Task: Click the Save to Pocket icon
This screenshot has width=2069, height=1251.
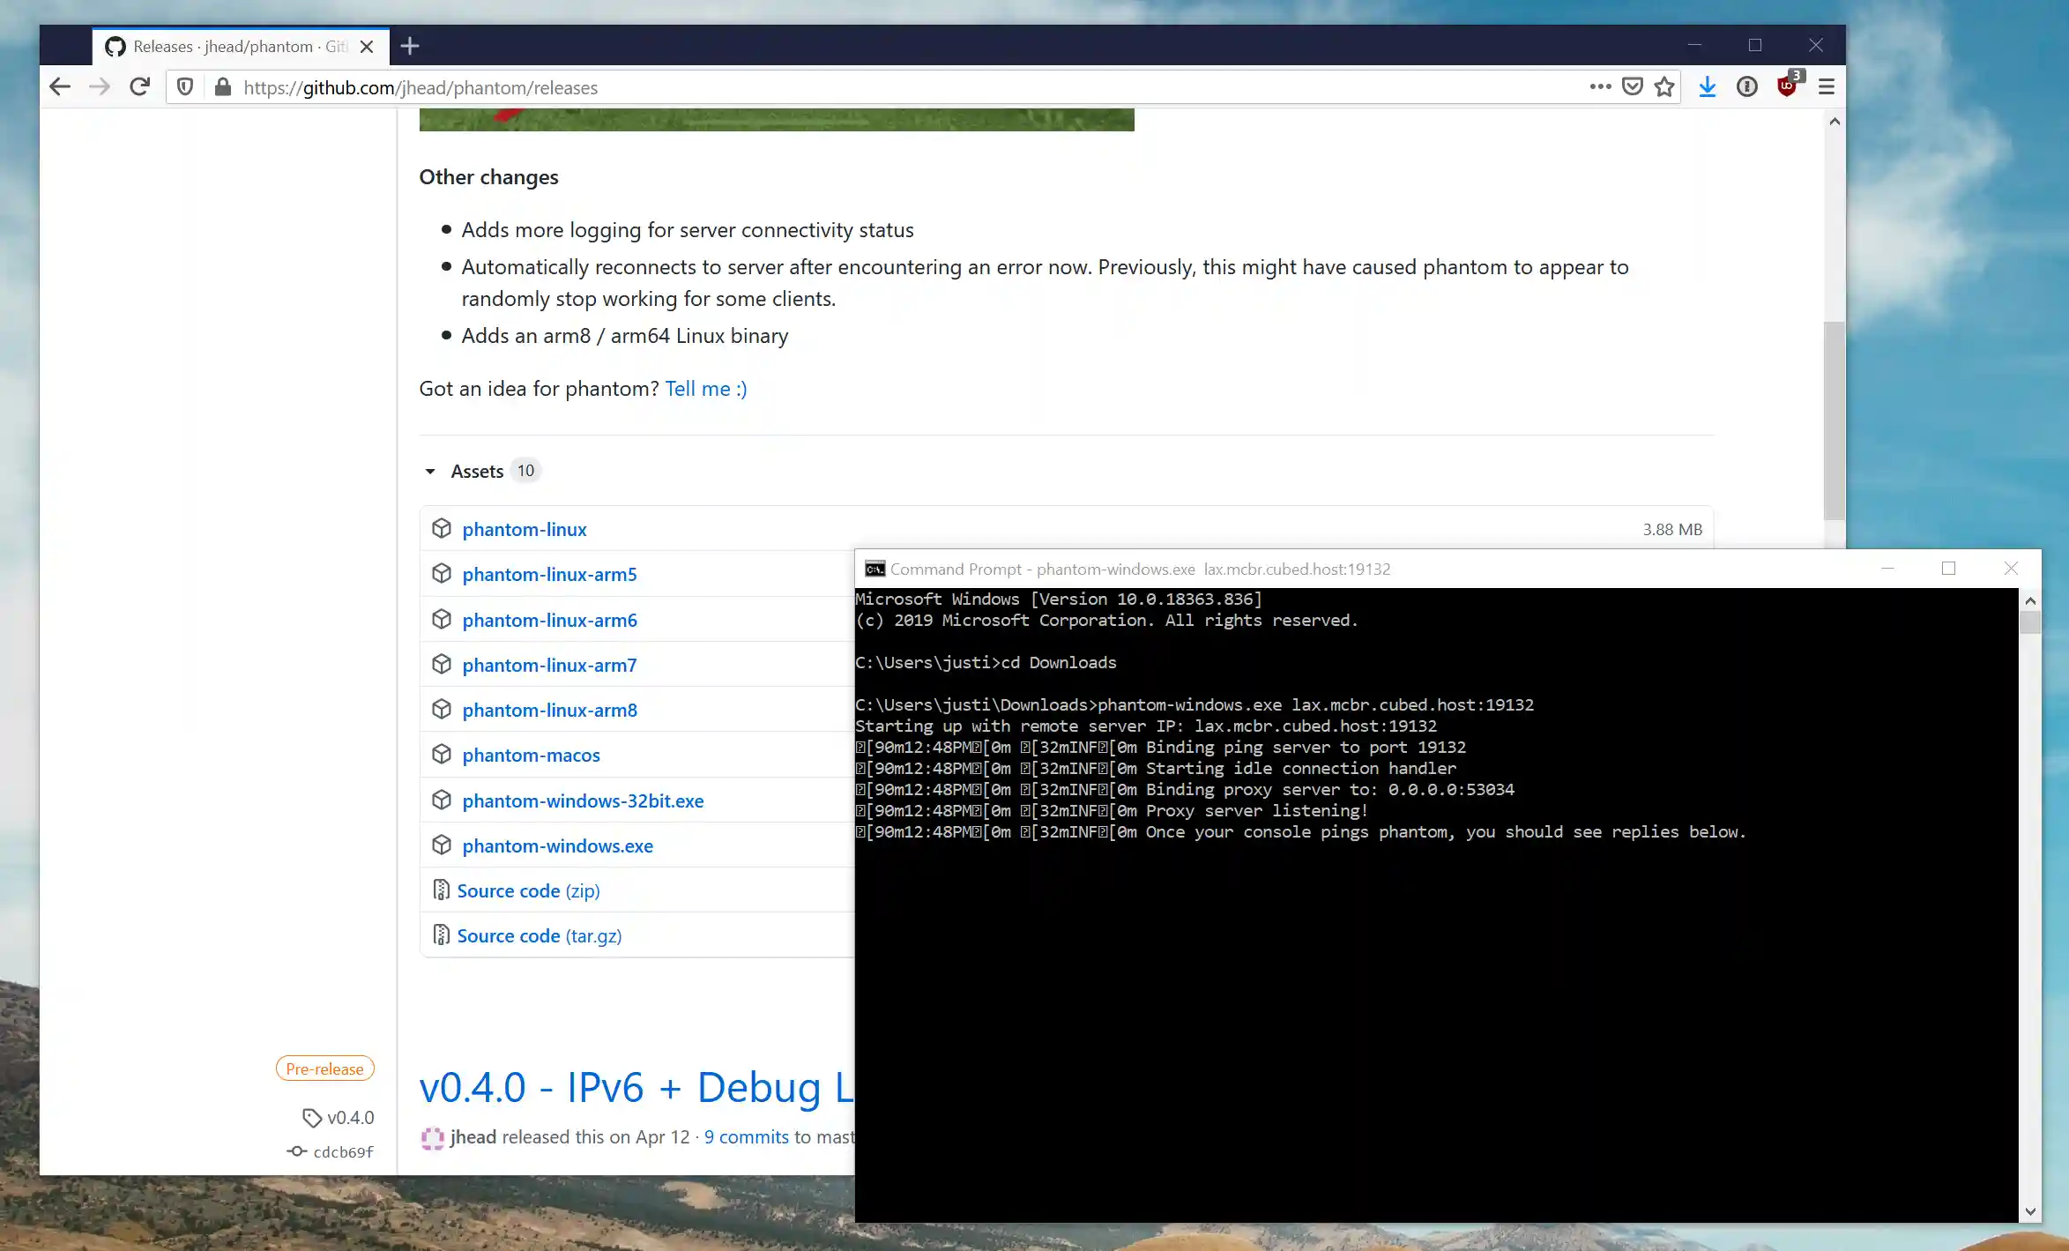Action: (1632, 87)
